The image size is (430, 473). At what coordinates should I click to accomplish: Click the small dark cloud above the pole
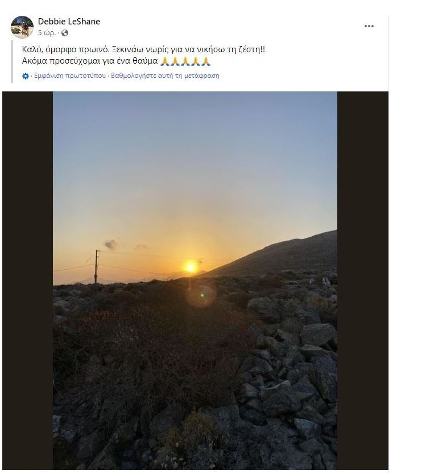click(111, 244)
